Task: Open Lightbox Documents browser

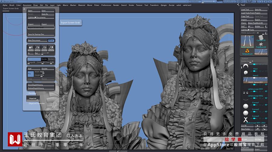Action: click(x=41, y=17)
